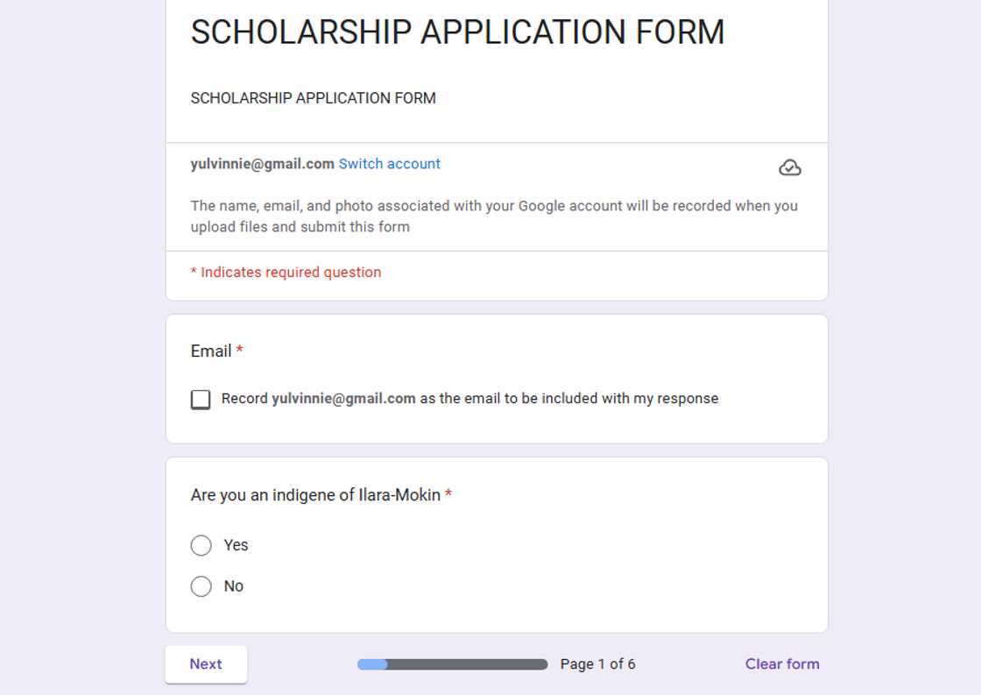Click the 'No' option label text
This screenshot has height=695, width=981.
pos(234,586)
